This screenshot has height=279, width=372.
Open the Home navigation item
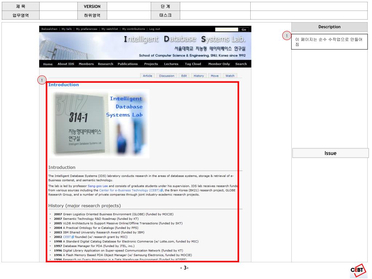(x=48, y=64)
